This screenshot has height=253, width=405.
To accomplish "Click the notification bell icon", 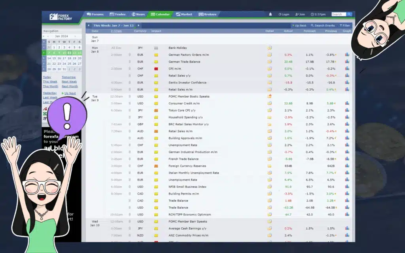I will [270, 14].
